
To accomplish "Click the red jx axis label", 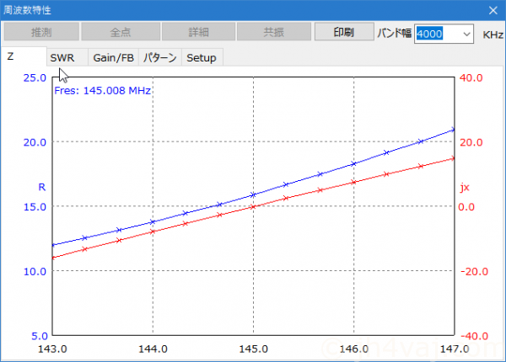I will click(463, 186).
